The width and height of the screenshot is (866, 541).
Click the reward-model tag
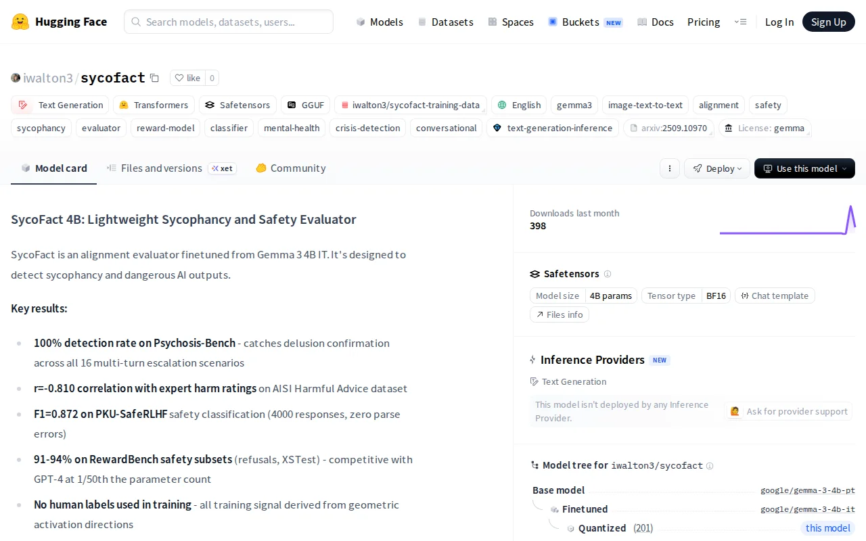pos(165,128)
